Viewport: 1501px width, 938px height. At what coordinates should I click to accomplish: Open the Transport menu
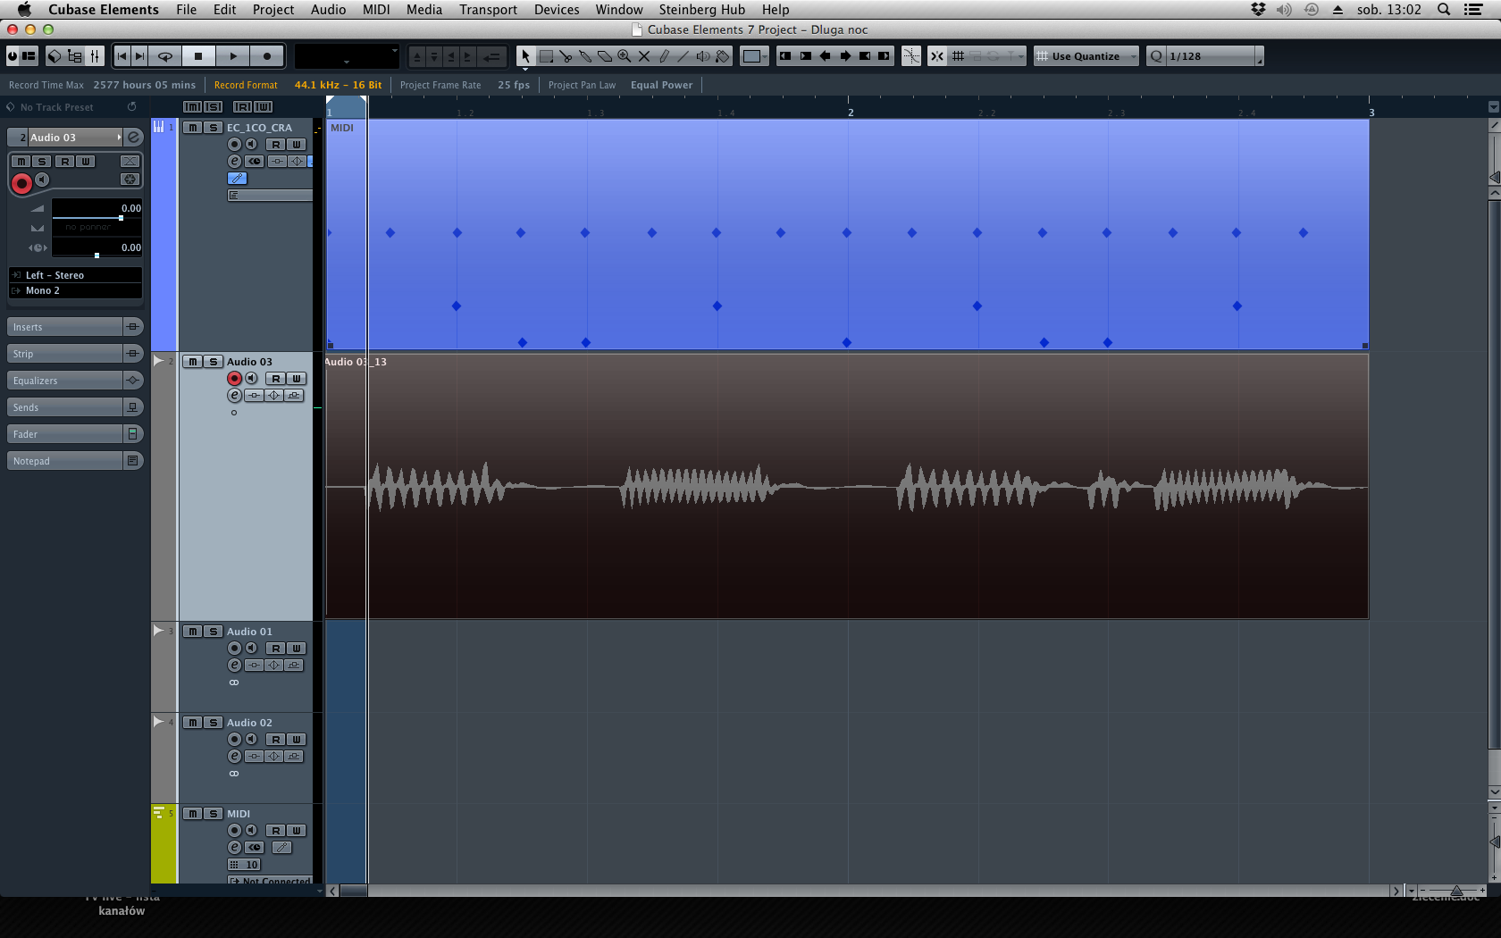coord(488,10)
